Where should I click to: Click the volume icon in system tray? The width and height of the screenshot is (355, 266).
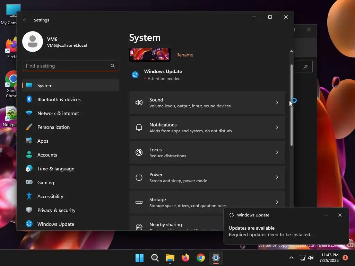(x=311, y=258)
